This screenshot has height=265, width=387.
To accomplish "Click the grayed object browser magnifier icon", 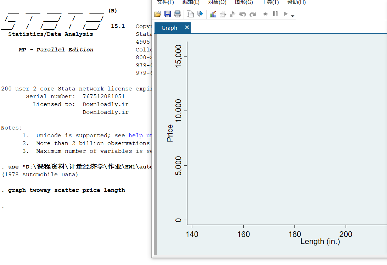I will [x=223, y=14].
